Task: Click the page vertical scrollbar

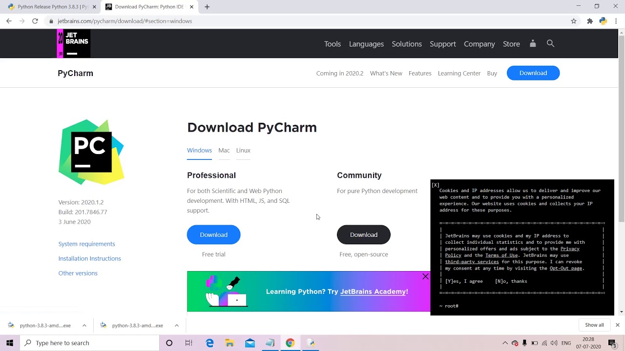Action: (x=621, y=129)
